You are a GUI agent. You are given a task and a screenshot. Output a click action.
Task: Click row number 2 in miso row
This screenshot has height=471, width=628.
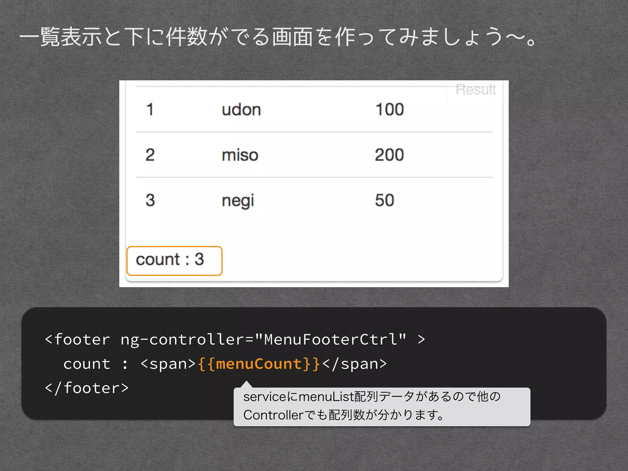tap(150, 155)
